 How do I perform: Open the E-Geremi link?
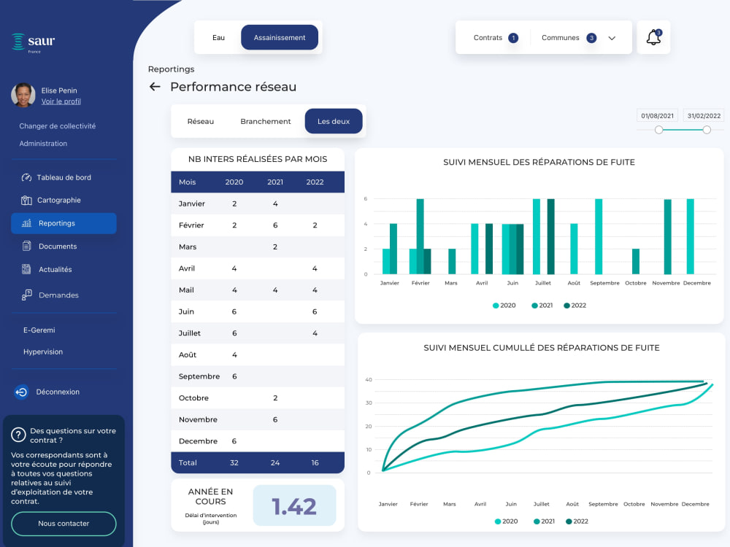click(39, 330)
